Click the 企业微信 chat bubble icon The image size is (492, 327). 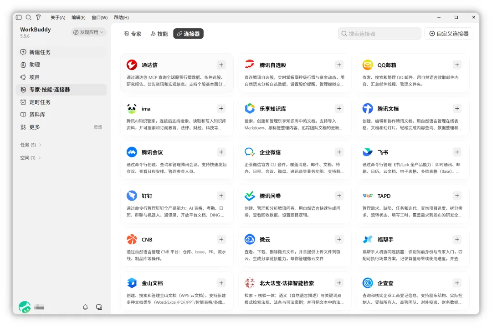point(250,152)
